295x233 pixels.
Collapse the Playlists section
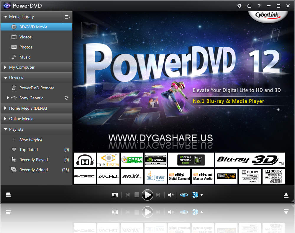click(x=6, y=129)
